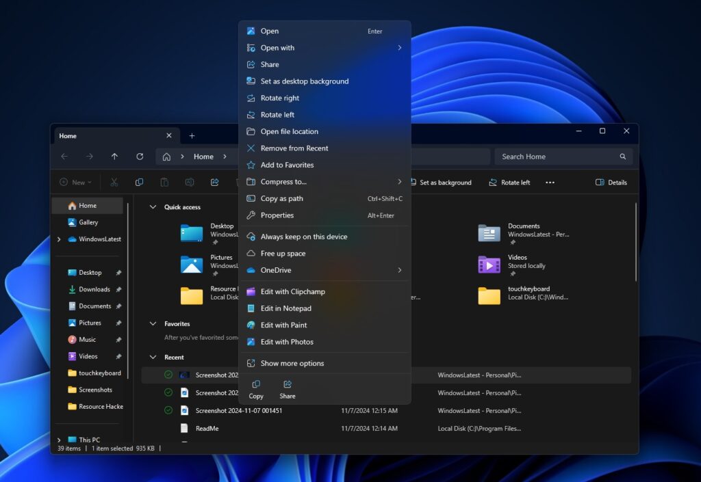Click the back navigation arrow
Screen dimensions: 701x482
click(x=64, y=157)
